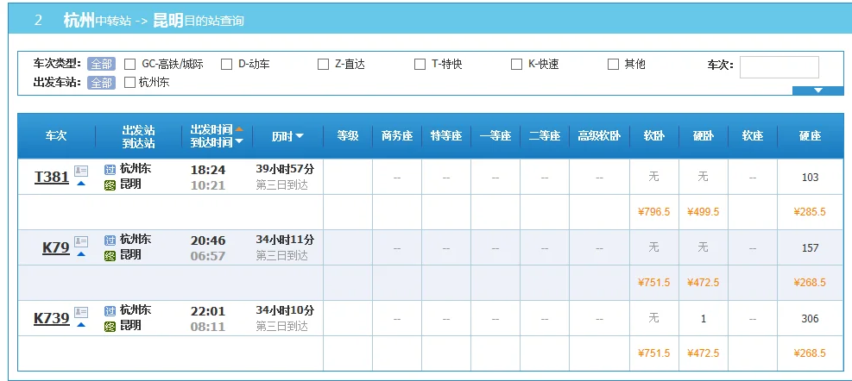Click the 车次 search input field
Image resolution: width=852 pixels, height=381 pixels.
point(779,67)
